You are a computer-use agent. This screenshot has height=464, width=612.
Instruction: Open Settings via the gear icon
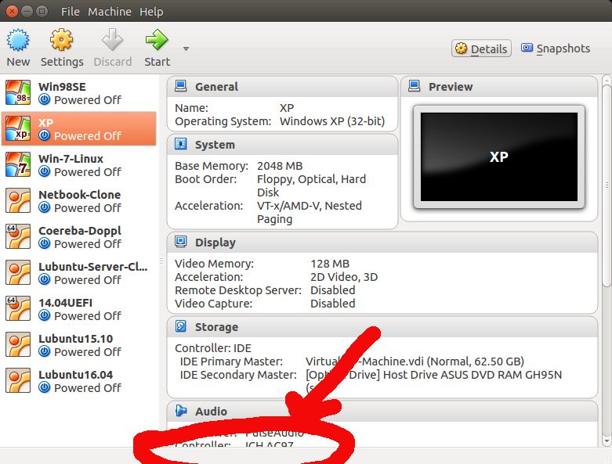click(62, 40)
